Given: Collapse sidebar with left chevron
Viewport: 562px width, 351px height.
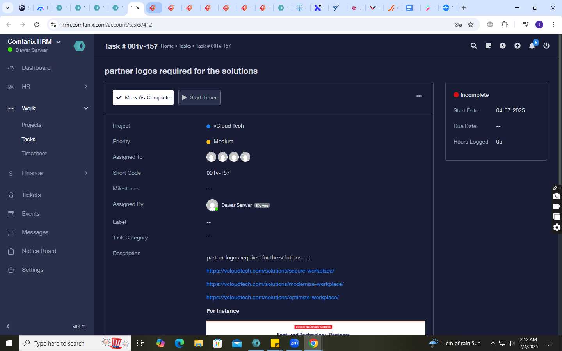Looking at the screenshot, I should click(8, 326).
